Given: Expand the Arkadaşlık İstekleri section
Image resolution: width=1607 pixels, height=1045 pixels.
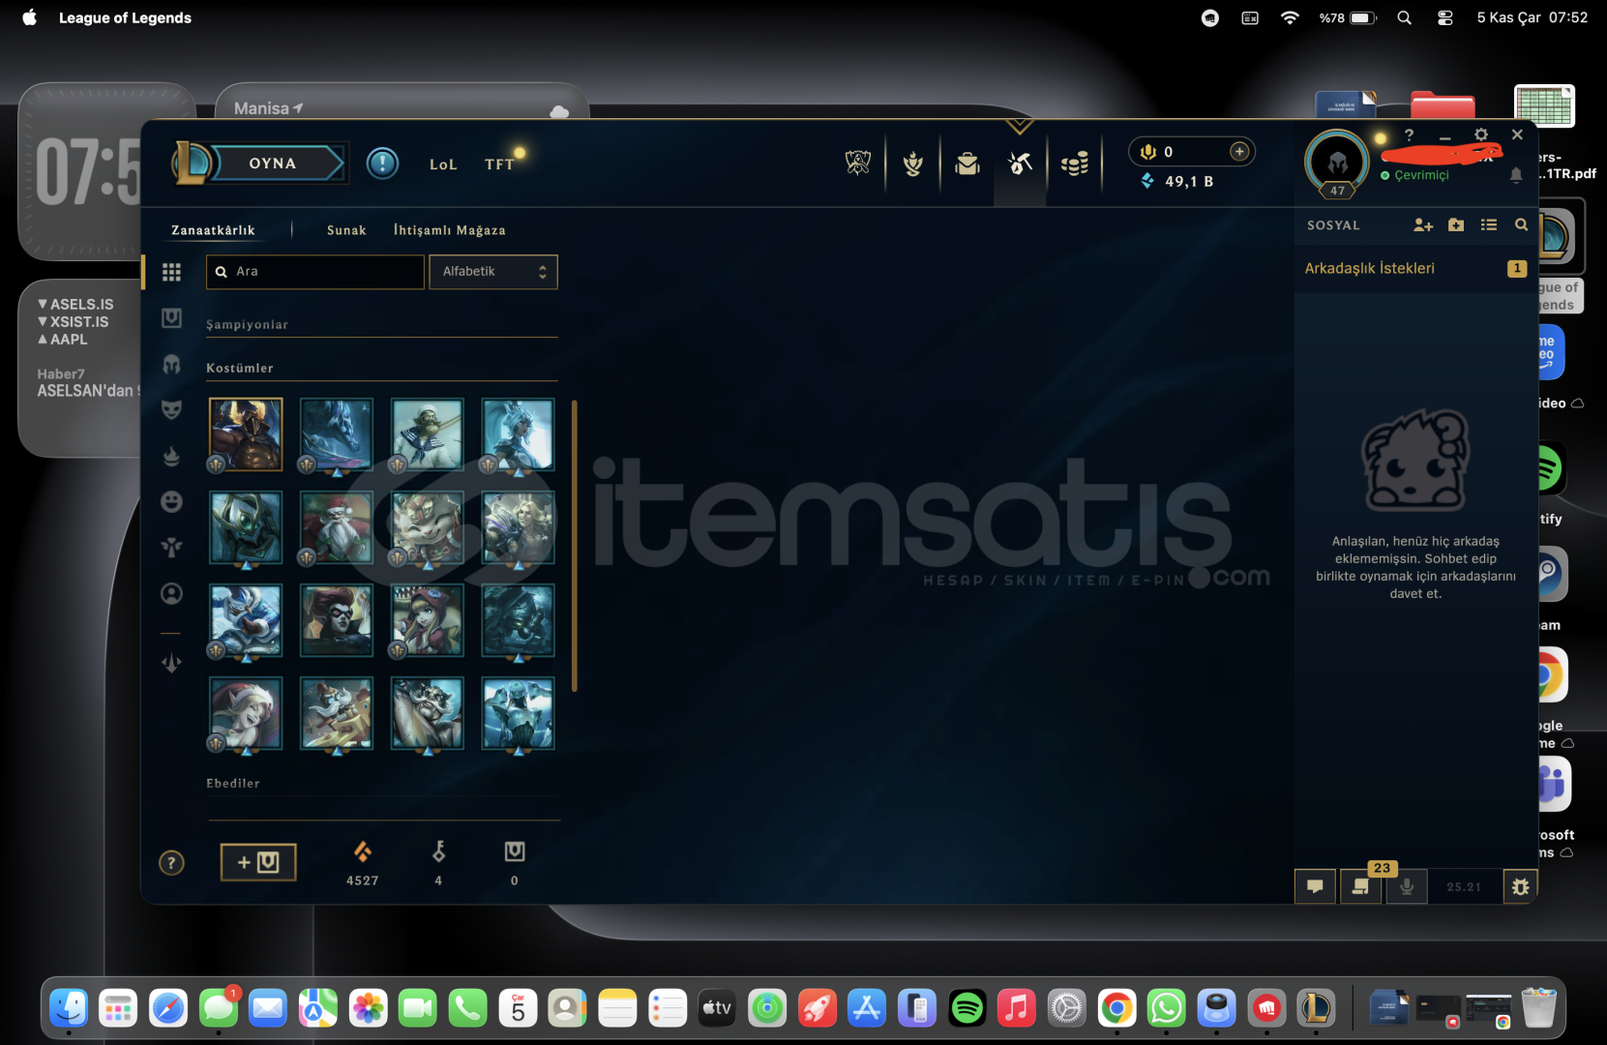Looking at the screenshot, I should coord(1369,268).
